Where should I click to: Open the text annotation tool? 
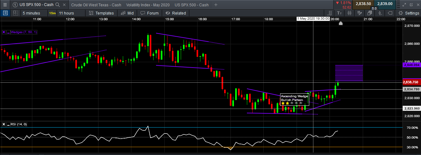tap(339, 13)
